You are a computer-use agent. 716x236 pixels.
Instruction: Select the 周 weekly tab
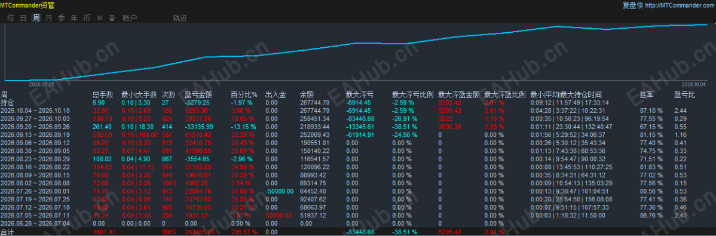(36, 19)
